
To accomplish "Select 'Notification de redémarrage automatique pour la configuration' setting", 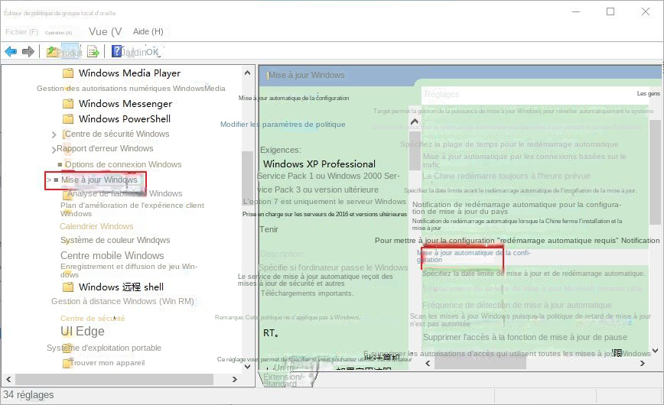I will click(x=516, y=208).
